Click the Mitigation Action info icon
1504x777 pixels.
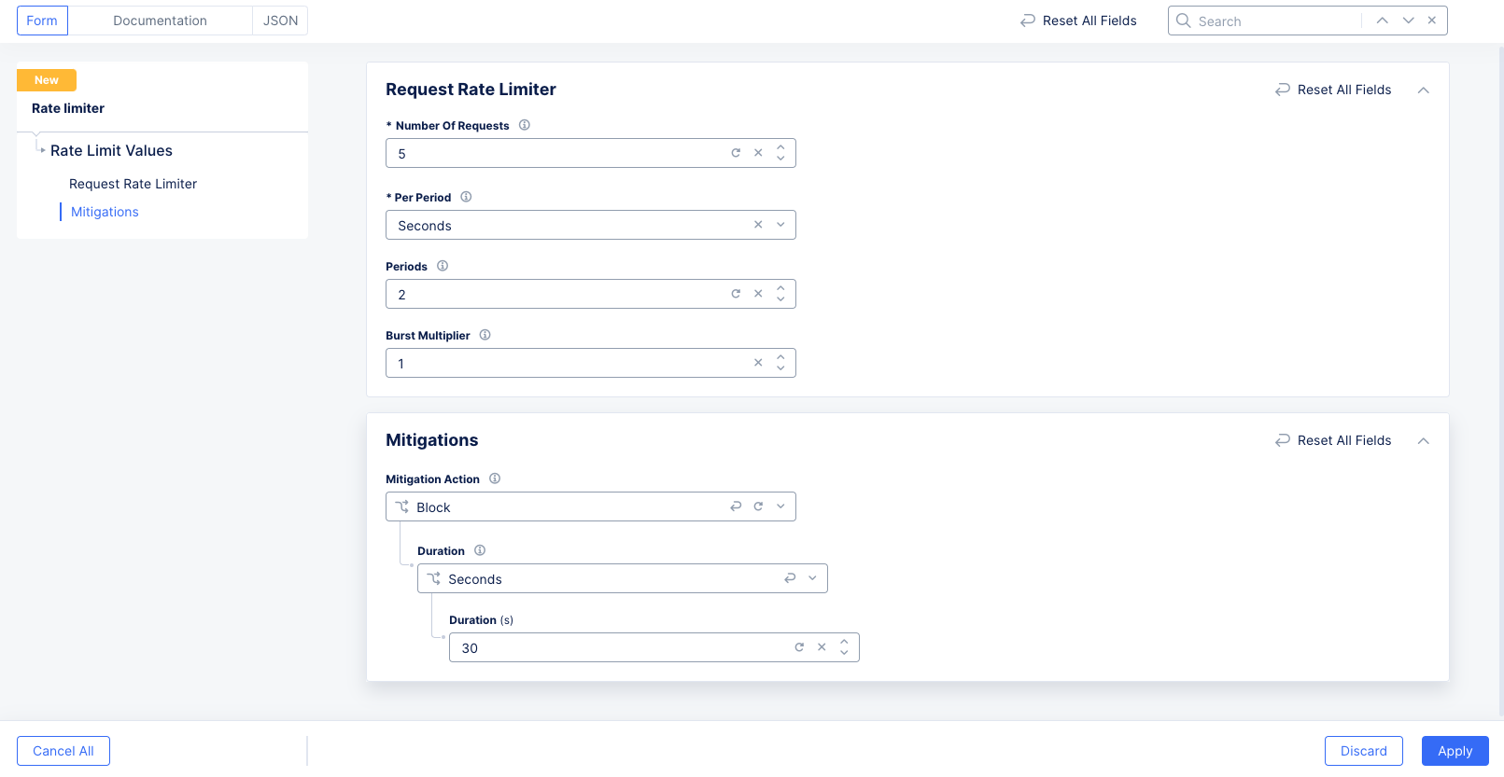coord(495,479)
